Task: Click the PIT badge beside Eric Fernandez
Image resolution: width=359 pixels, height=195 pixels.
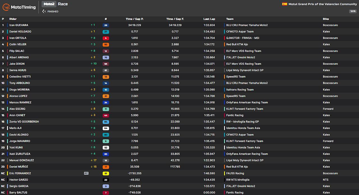Action: click(86, 173)
